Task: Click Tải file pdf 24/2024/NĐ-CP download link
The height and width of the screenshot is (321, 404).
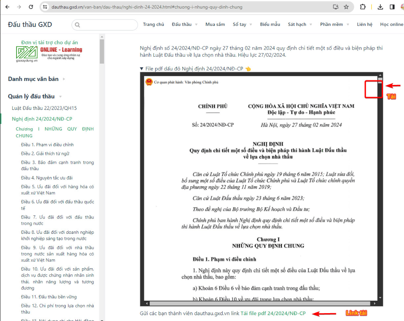Action: tap(273, 313)
